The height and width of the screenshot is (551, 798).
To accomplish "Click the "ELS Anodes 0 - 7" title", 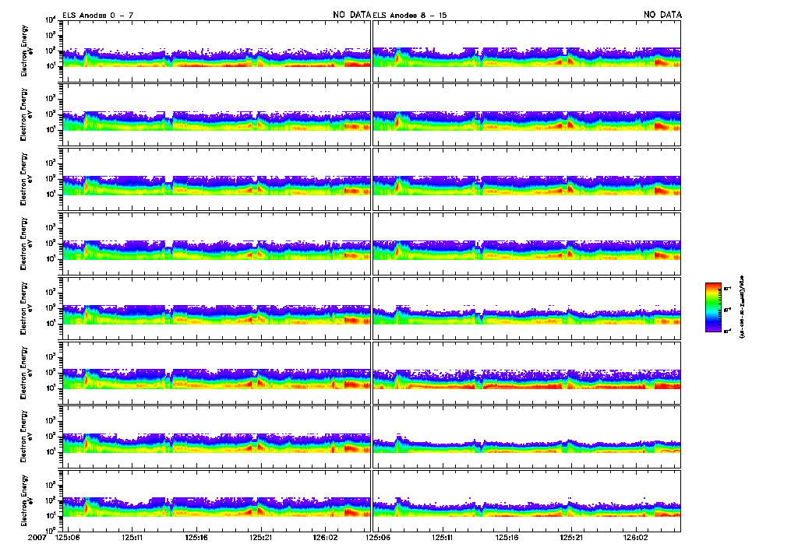I will pyautogui.click(x=97, y=16).
